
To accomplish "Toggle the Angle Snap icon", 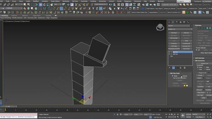I will pos(80,5).
